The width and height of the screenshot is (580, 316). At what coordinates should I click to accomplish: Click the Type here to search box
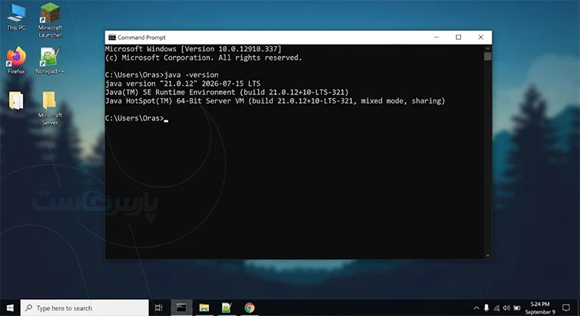[85, 308]
